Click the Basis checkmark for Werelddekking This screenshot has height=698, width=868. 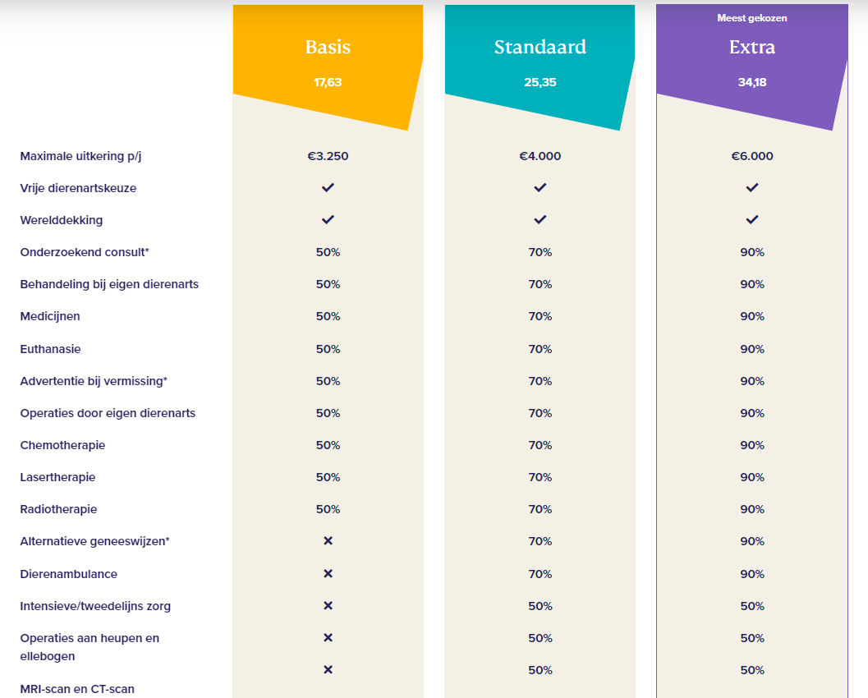coord(328,220)
